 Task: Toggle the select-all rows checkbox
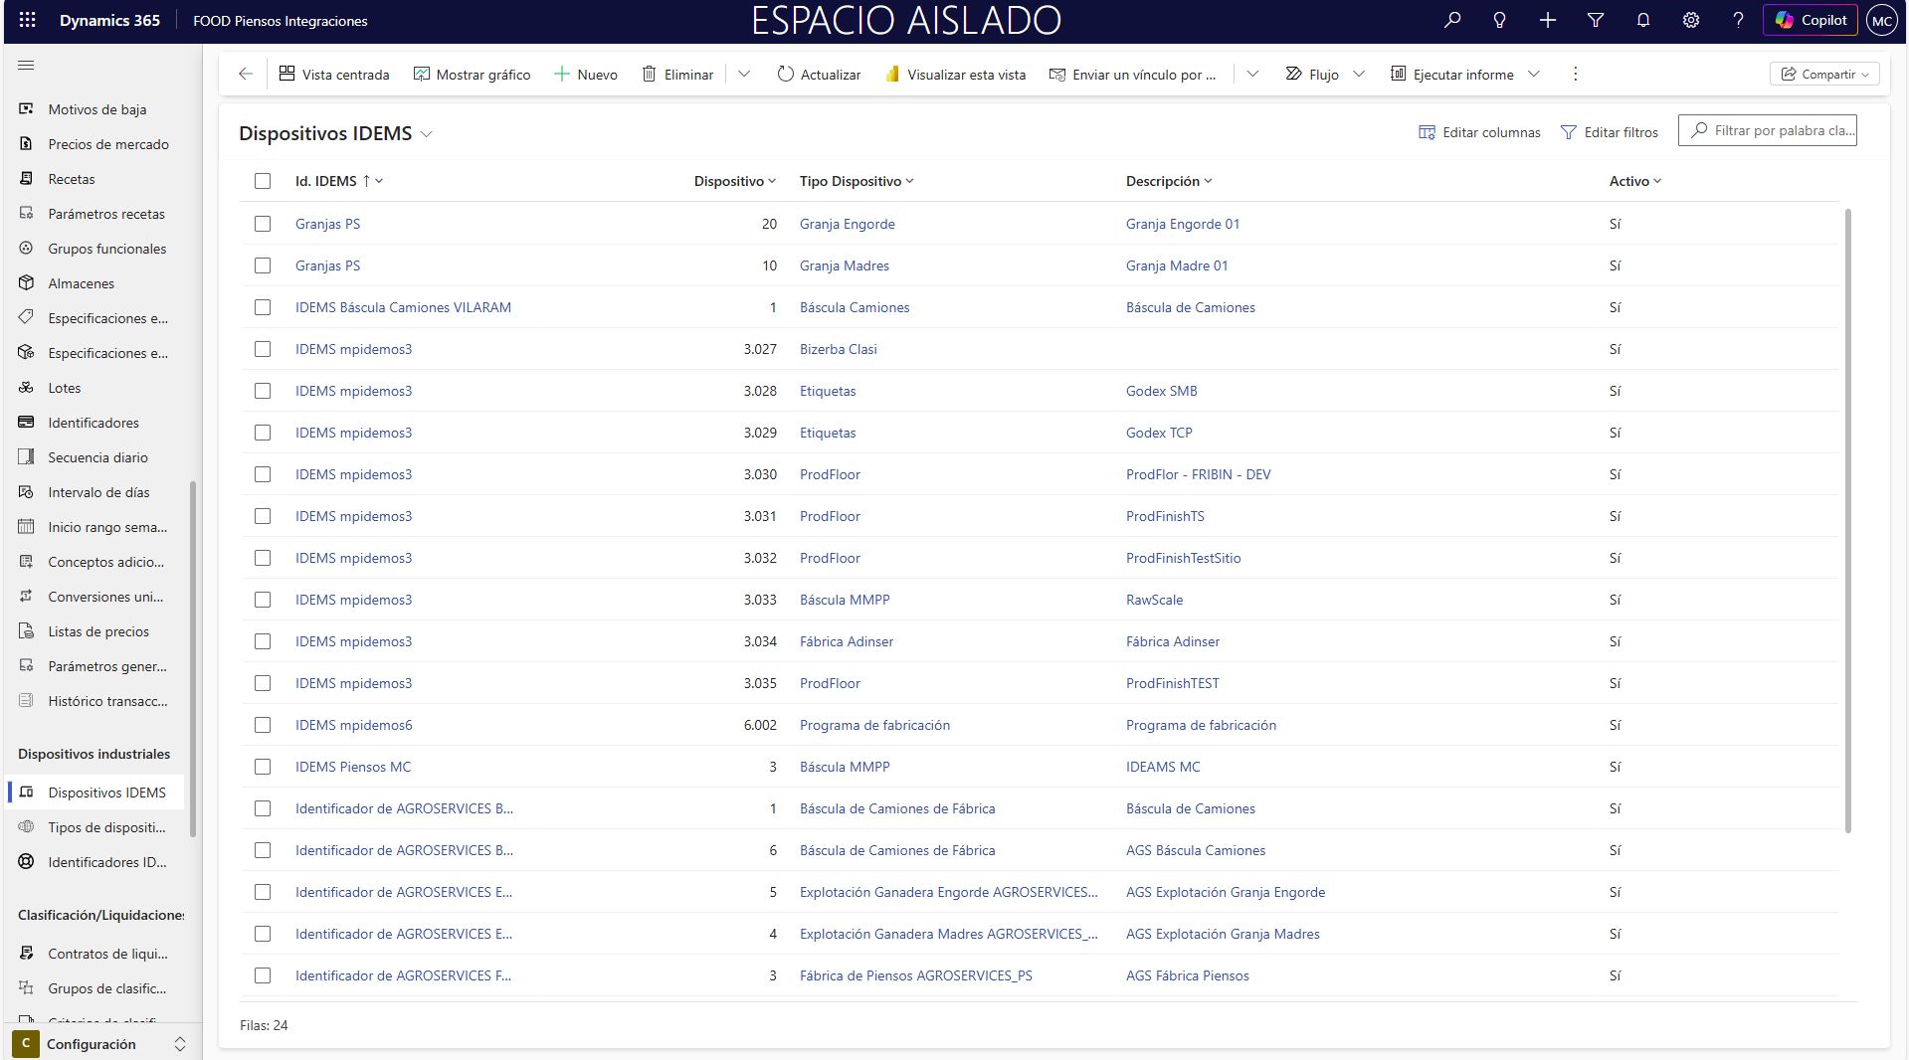coord(263,181)
